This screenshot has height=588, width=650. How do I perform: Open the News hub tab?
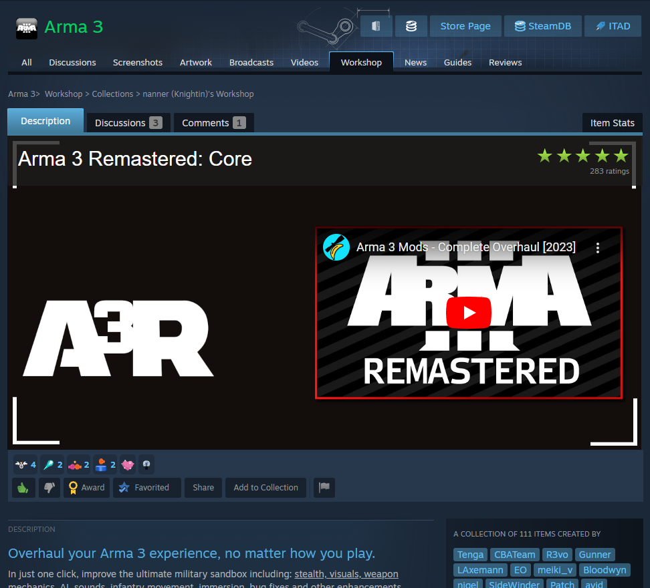pyautogui.click(x=415, y=63)
